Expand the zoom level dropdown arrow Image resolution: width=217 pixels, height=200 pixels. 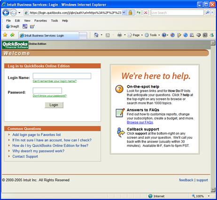(x=209, y=196)
